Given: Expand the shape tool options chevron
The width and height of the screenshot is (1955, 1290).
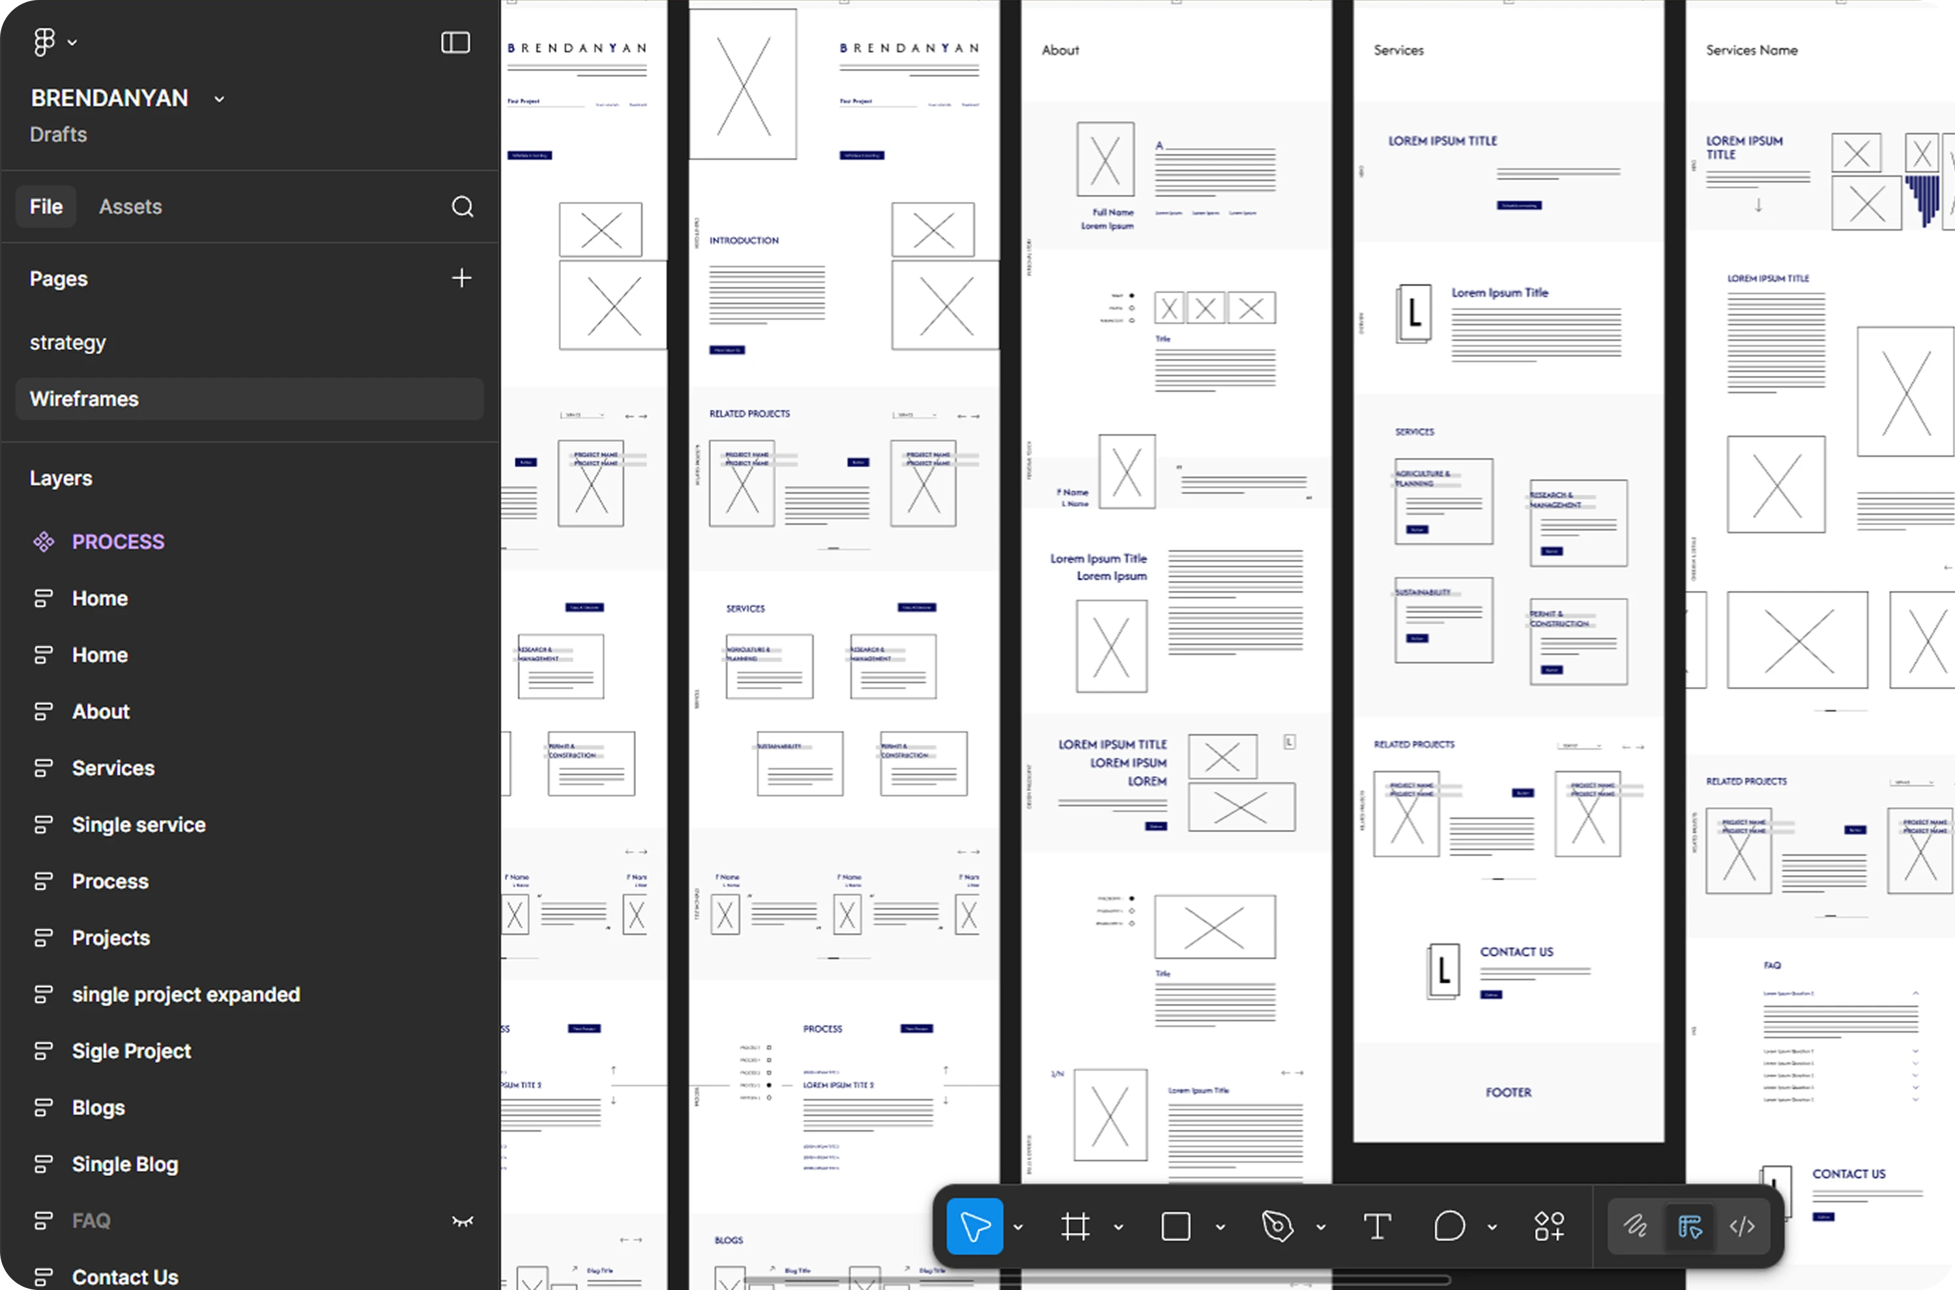Looking at the screenshot, I should point(1220,1226).
